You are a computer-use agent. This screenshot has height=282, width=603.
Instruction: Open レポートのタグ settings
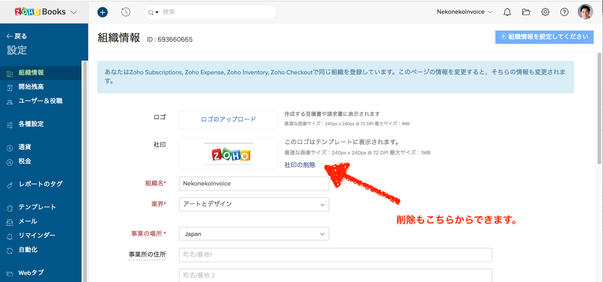pyautogui.click(x=41, y=184)
